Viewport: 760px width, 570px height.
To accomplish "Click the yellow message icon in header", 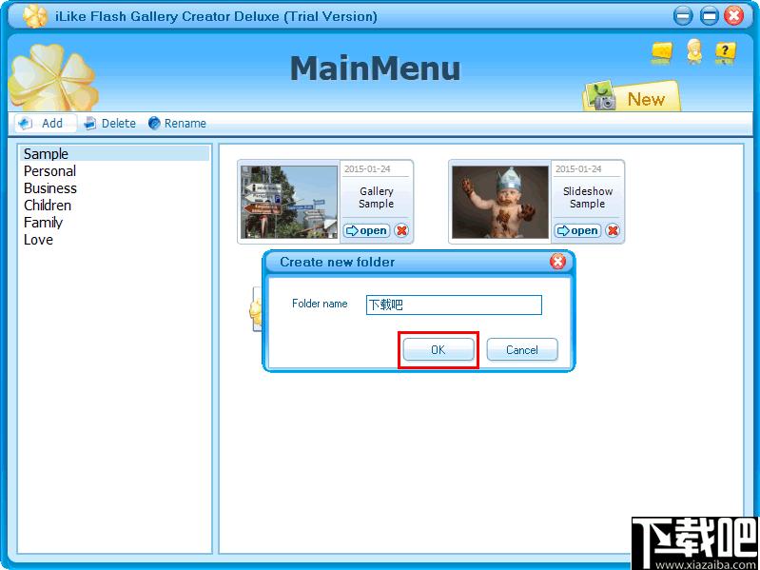I will coord(662,53).
